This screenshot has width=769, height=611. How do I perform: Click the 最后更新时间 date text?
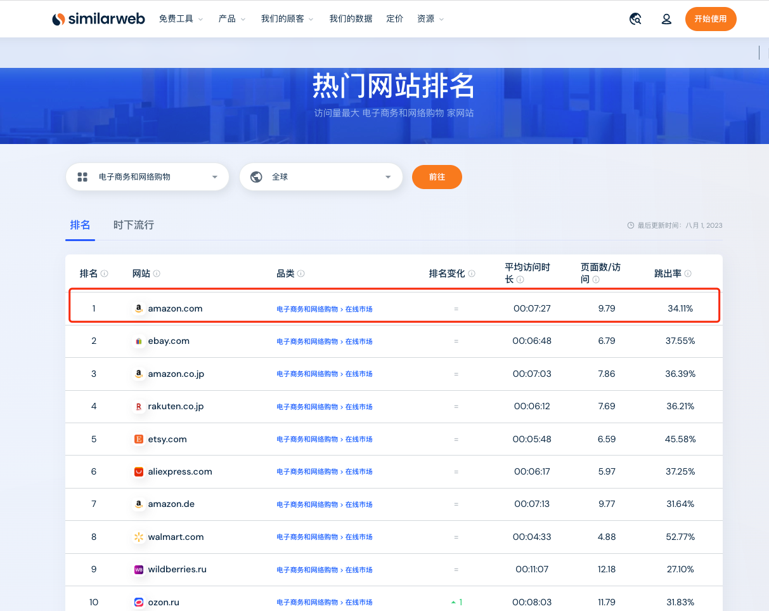coord(680,225)
